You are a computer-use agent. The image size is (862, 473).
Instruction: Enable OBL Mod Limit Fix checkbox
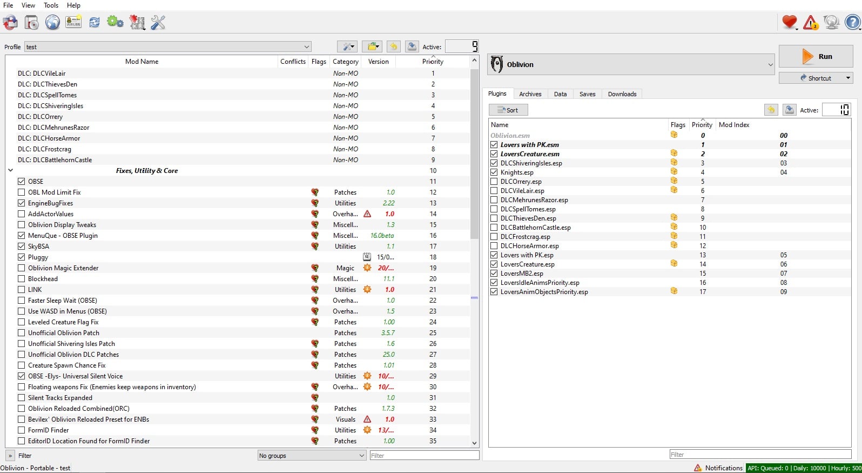click(22, 192)
